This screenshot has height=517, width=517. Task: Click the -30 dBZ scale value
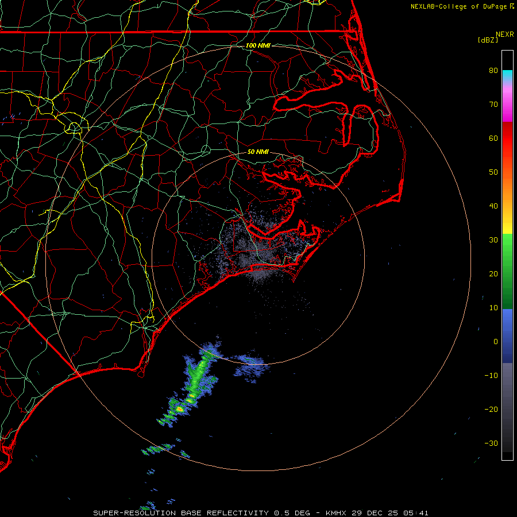point(491,443)
